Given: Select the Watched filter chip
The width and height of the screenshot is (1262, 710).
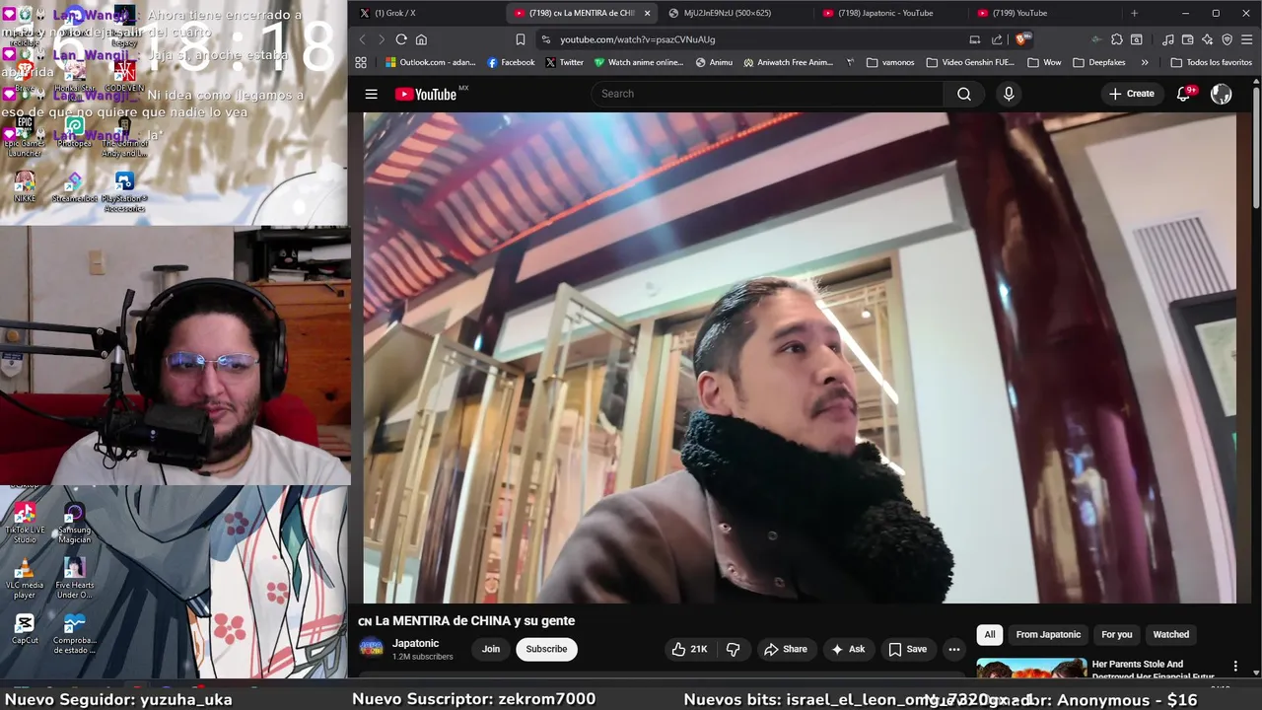Looking at the screenshot, I should pyautogui.click(x=1171, y=634).
